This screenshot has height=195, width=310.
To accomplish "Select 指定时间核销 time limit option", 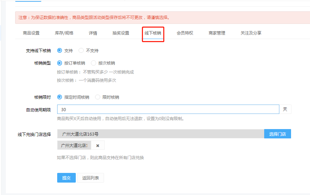I will [x=60, y=97].
